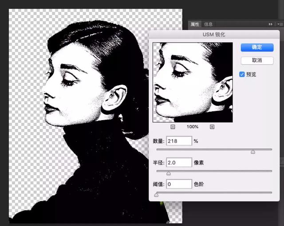Click the dialog preview thumbnail image
284x226 pixels.
click(193, 82)
